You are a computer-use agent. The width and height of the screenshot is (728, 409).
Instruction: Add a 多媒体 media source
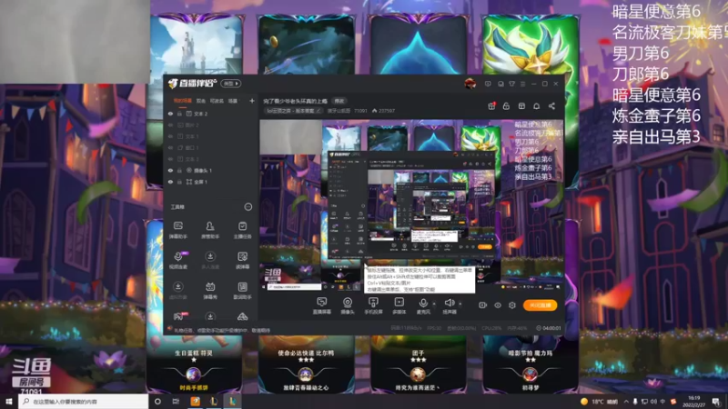tap(399, 305)
